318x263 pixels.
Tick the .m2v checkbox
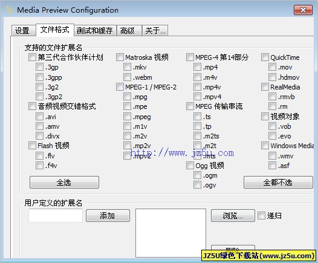coord(127,136)
